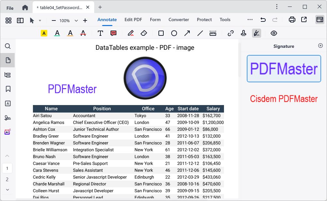This screenshot has width=327, height=201.
Task: Switch to the Edit PDF tab
Action: click(133, 20)
